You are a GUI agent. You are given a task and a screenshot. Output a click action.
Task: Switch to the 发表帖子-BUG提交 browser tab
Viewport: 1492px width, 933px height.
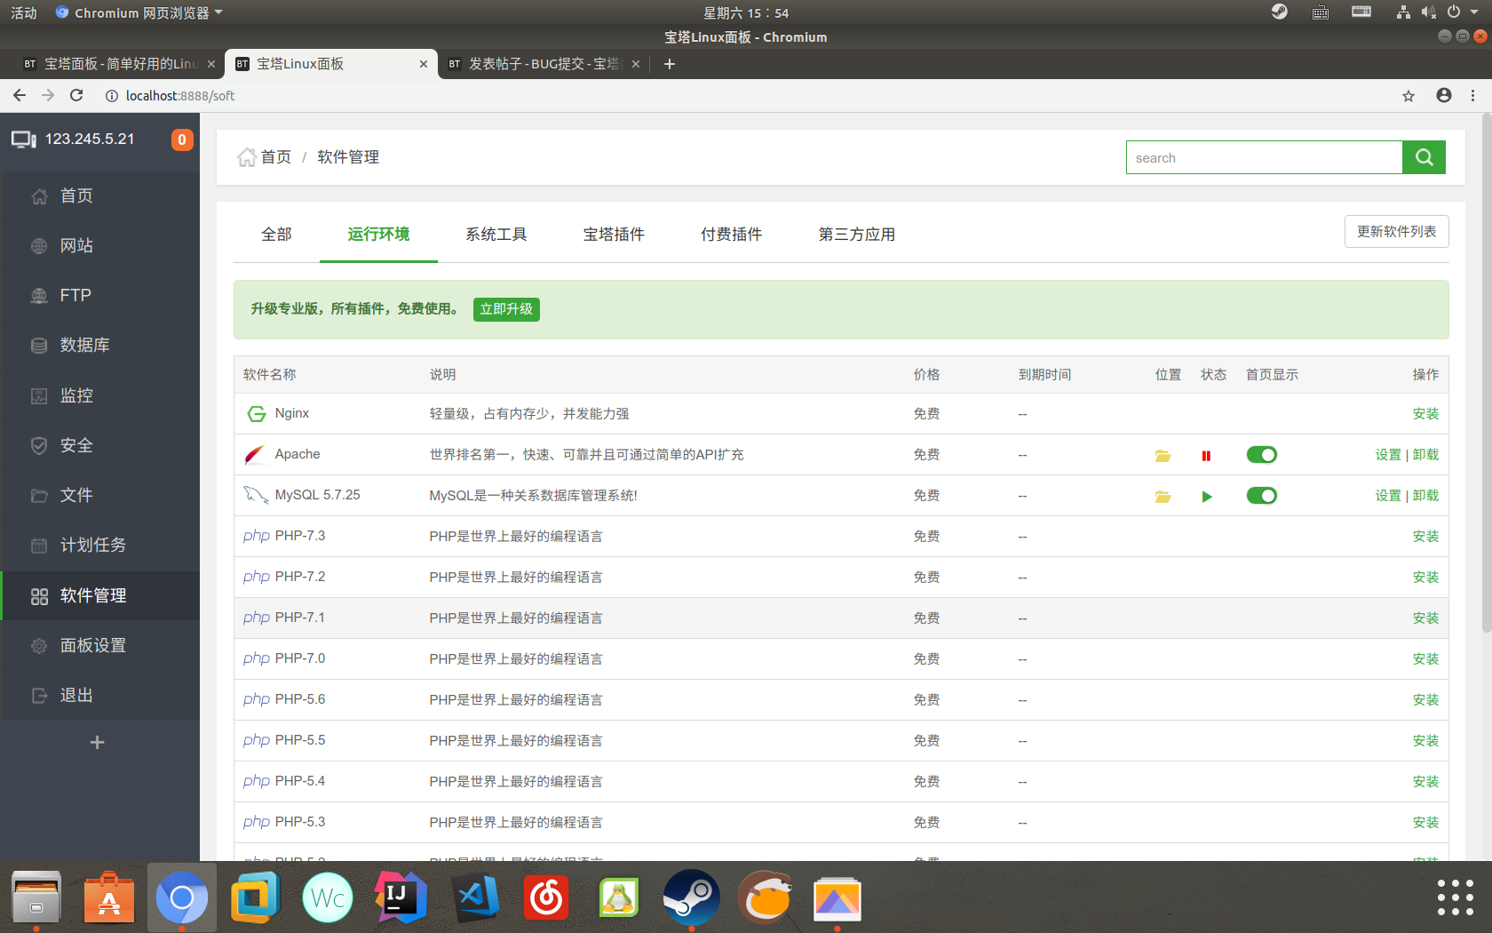pos(544,64)
